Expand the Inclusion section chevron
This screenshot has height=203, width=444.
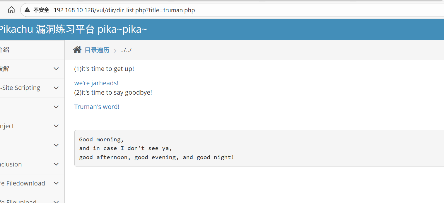(56, 164)
